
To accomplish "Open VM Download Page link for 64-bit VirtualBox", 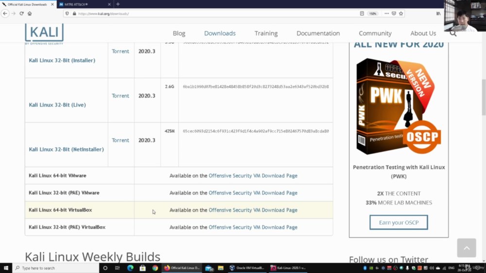I will 253,210.
